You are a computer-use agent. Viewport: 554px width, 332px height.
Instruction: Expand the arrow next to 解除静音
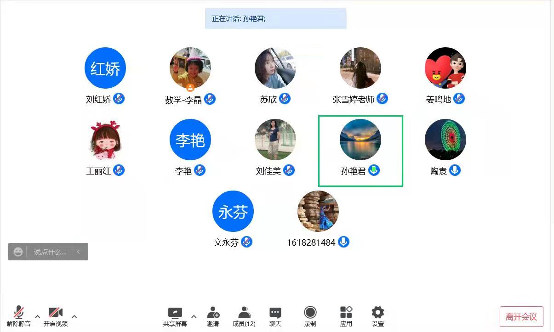tap(38, 316)
